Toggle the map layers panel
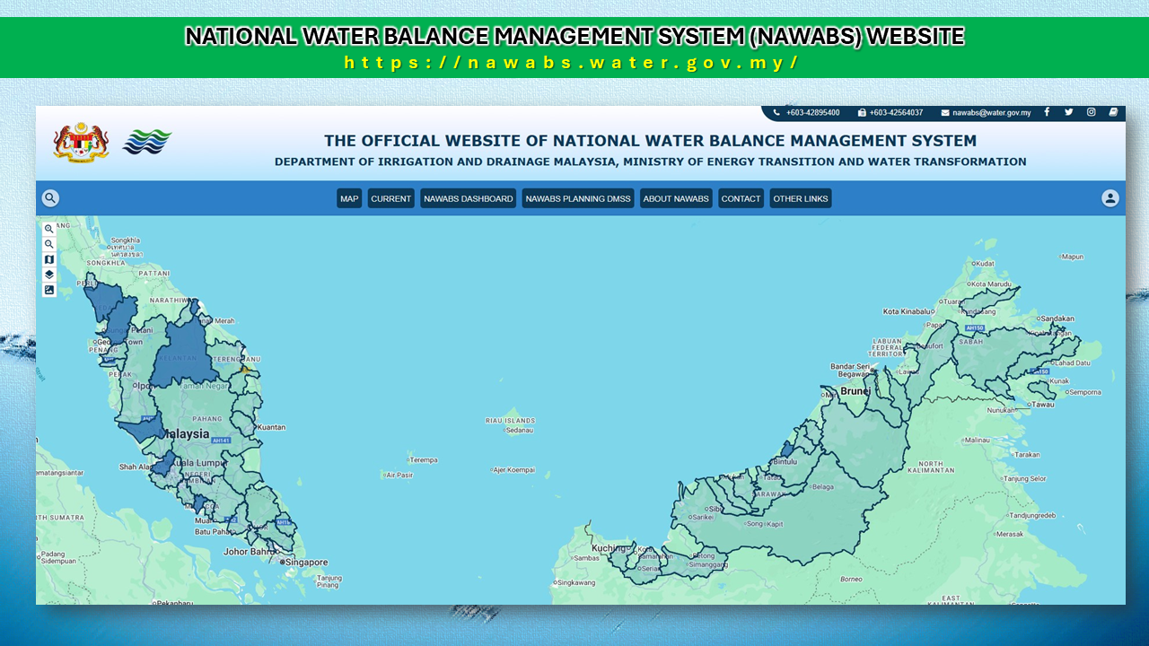Screen dimensions: 1149x646 click(49, 275)
